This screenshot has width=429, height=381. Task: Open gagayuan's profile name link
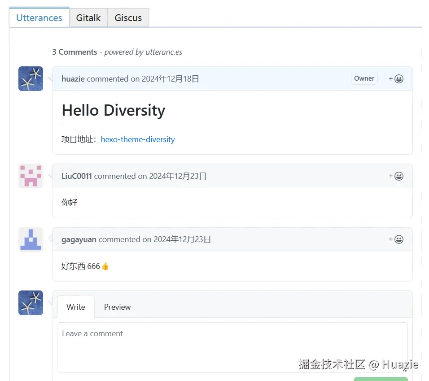[x=79, y=239]
